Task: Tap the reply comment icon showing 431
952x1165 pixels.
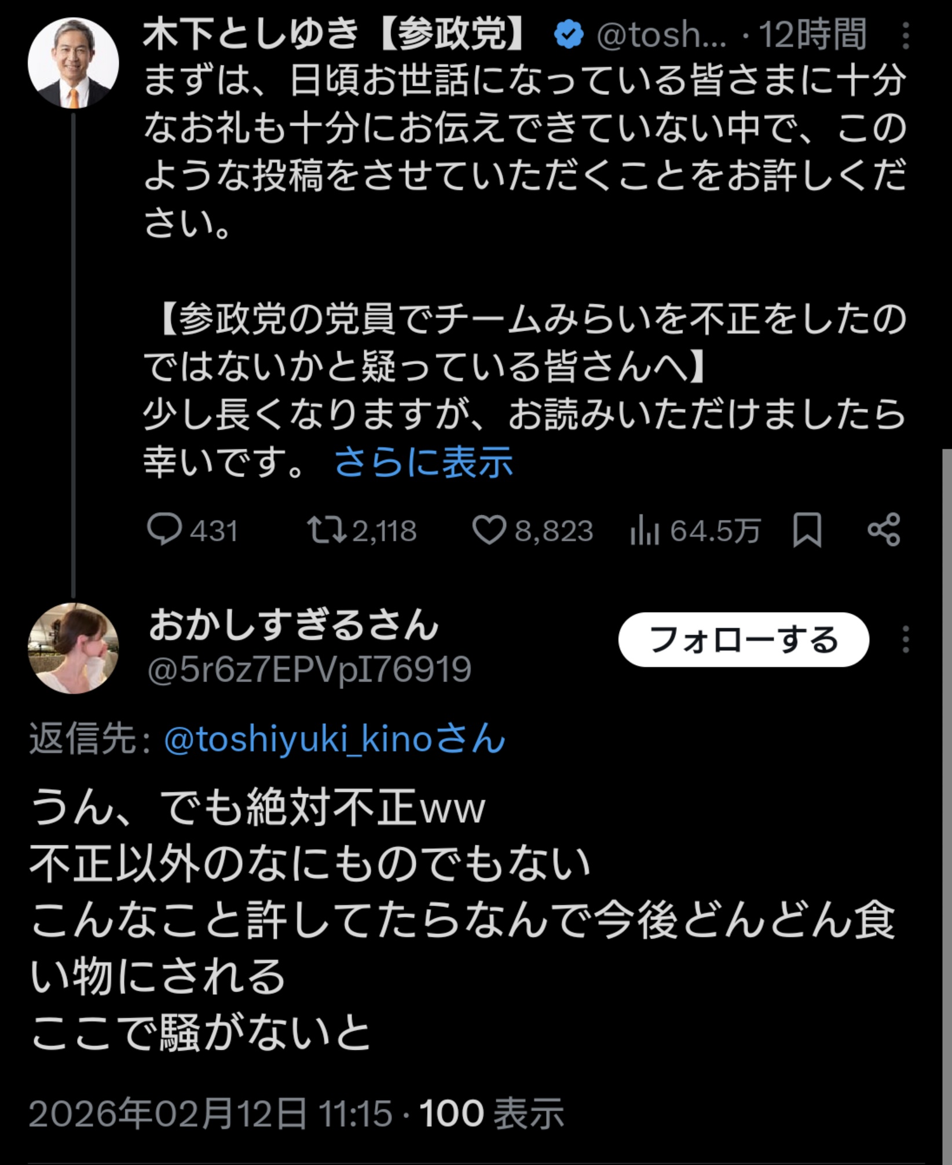Action: 164,530
